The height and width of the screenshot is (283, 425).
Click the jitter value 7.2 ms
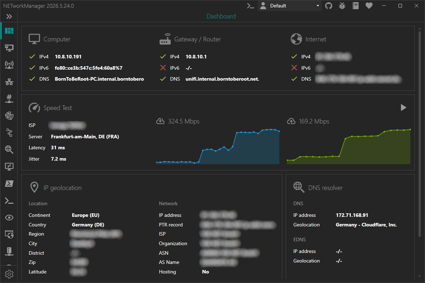pyautogui.click(x=59, y=159)
